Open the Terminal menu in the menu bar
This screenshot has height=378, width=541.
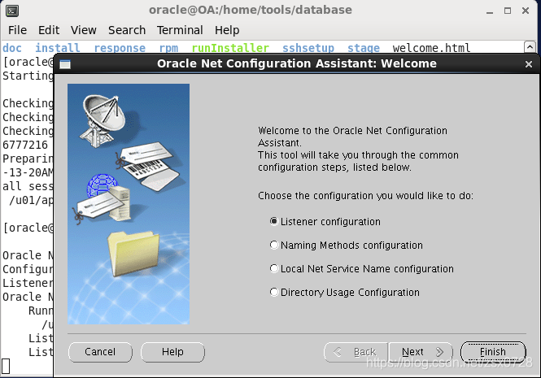[180, 30]
